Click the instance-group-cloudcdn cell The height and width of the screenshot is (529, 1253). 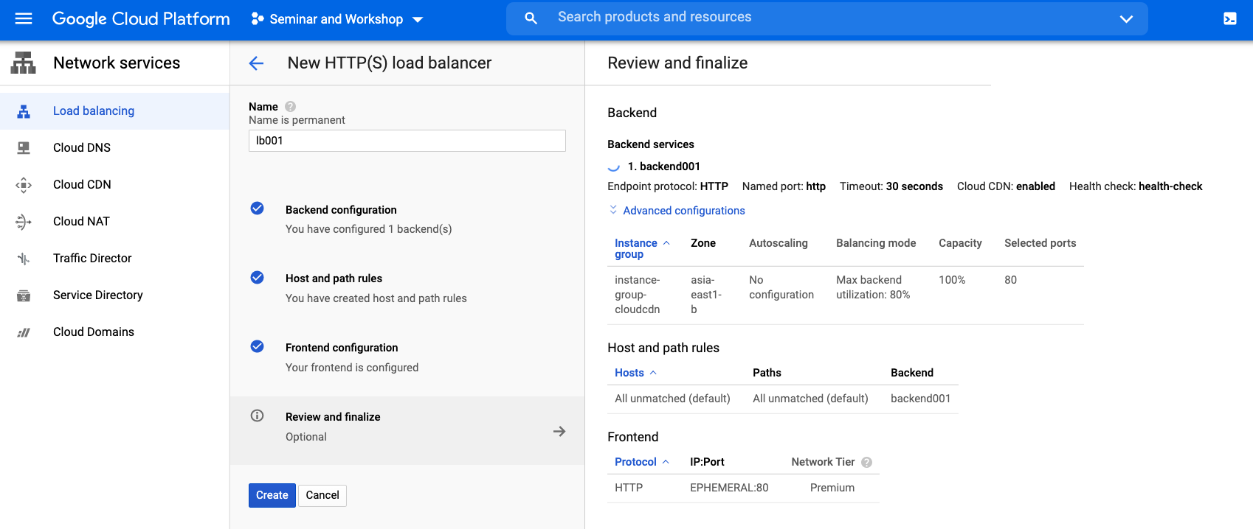[638, 295]
